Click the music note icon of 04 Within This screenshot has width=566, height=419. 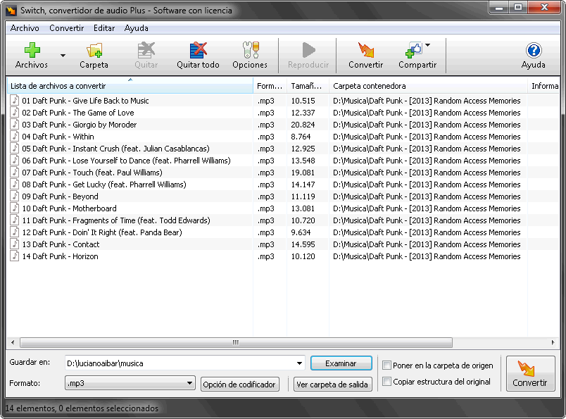tap(15, 136)
